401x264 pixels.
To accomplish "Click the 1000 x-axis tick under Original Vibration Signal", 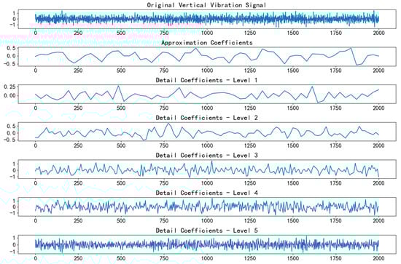I will click(x=206, y=33).
